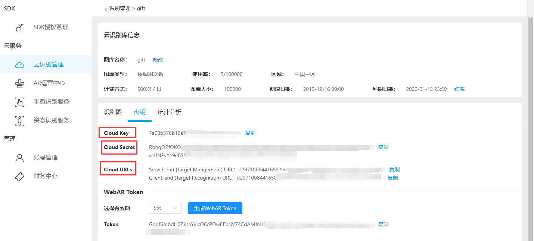Click the 手势识别服务 hand icon
This screenshot has width=534, height=241.
[20, 102]
